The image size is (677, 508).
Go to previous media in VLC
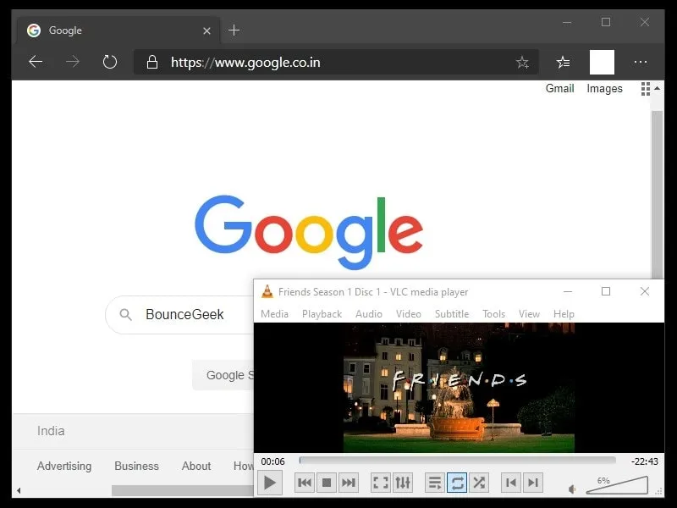click(305, 483)
